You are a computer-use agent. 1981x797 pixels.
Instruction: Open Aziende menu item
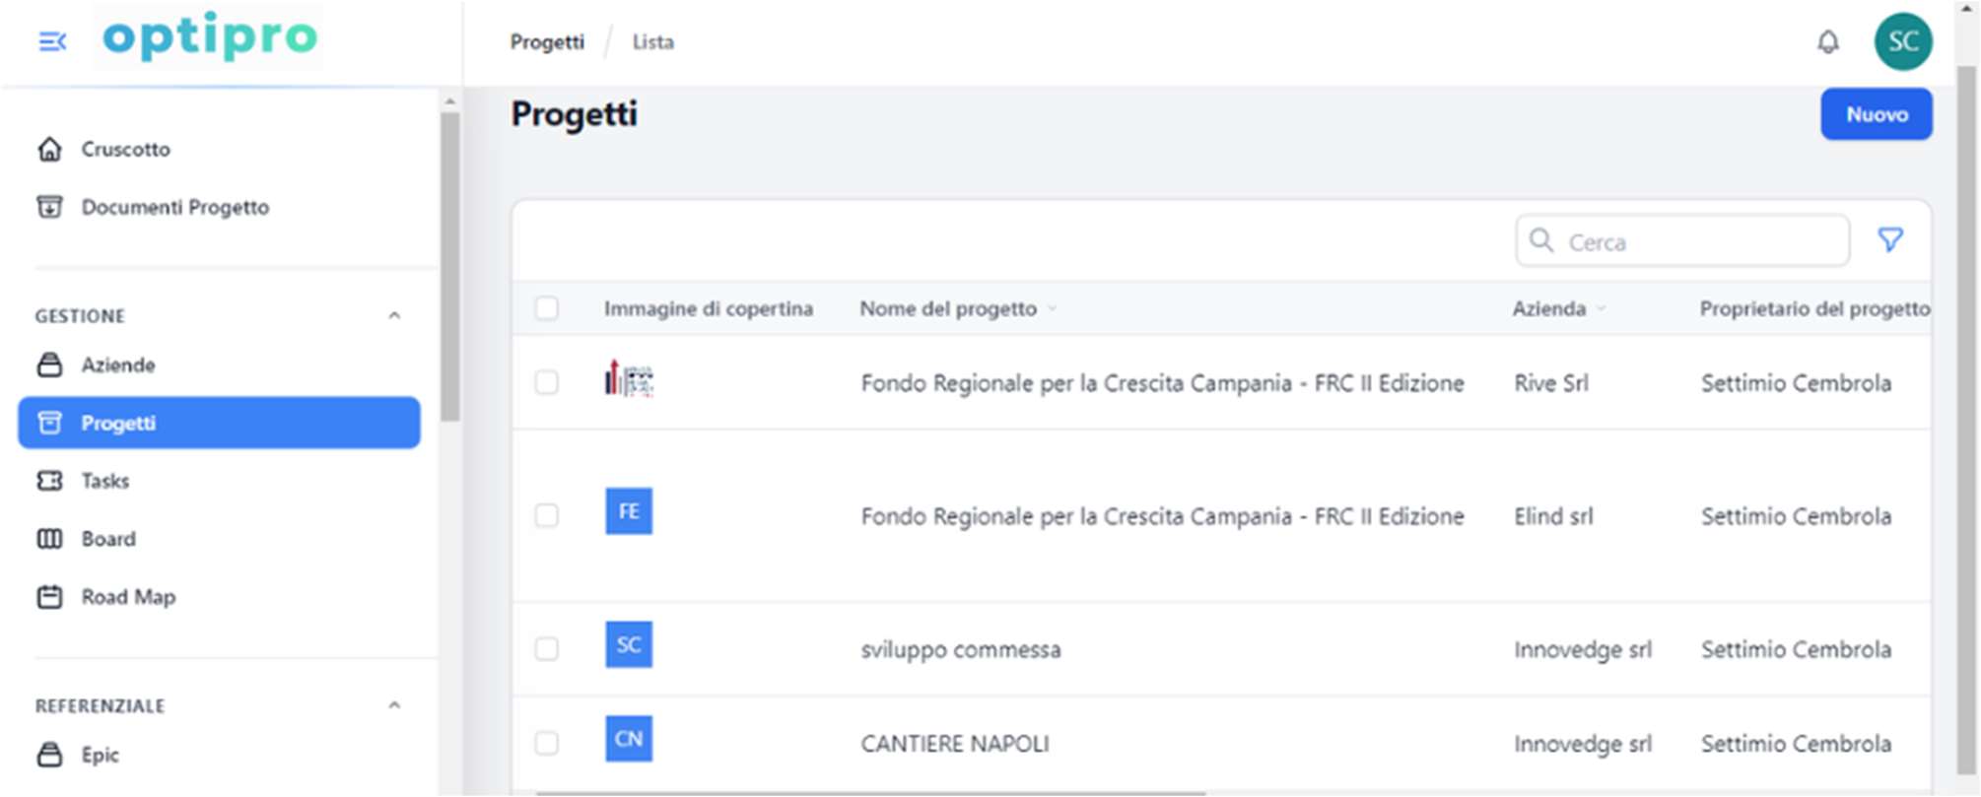[117, 365]
